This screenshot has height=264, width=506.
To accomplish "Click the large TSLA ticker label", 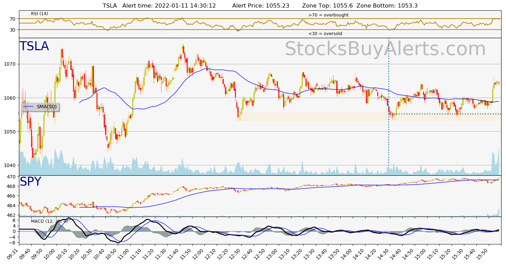I will (34, 46).
